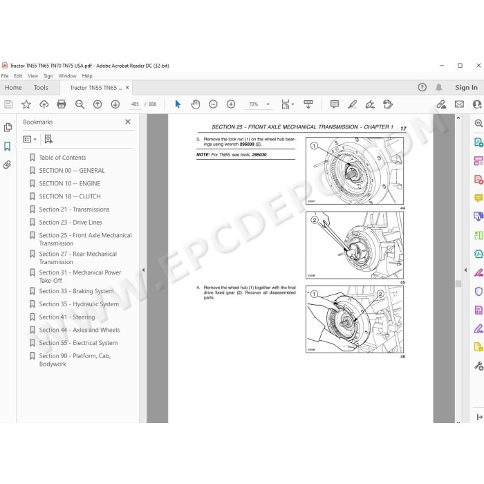484x484 pixels.
Task: Print the document with printer icon
Action: coord(62,104)
